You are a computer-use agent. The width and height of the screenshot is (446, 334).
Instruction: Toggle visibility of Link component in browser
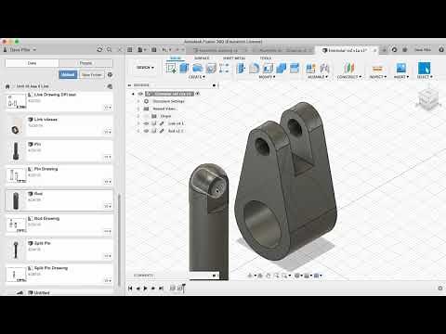pyautogui.click(x=147, y=123)
